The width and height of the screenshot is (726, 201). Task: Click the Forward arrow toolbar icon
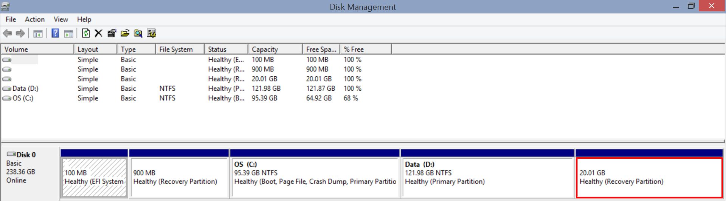20,33
